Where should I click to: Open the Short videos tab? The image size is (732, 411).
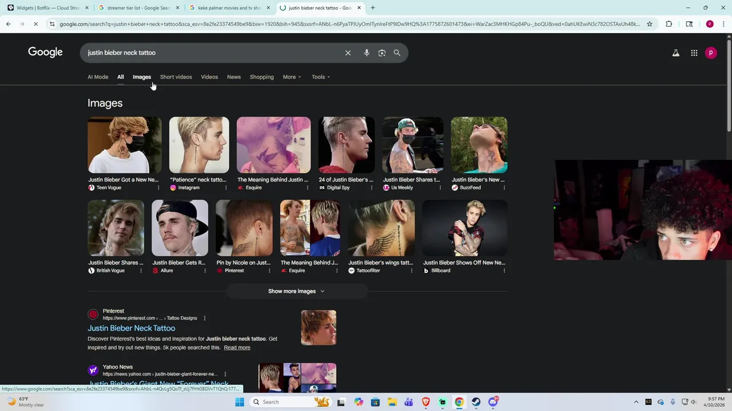pyautogui.click(x=176, y=77)
